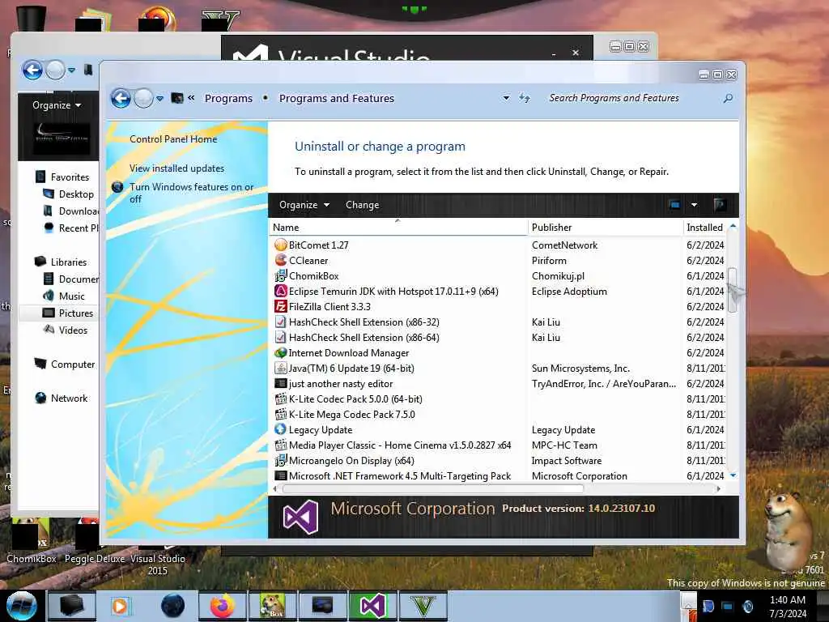Click HashCheck Shell Extension (x86-32) icon
Screen dimensions: 829x622
pos(281,322)
